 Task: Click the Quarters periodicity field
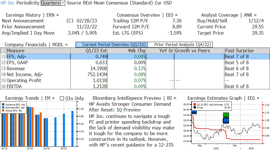[x=51, y=3]
